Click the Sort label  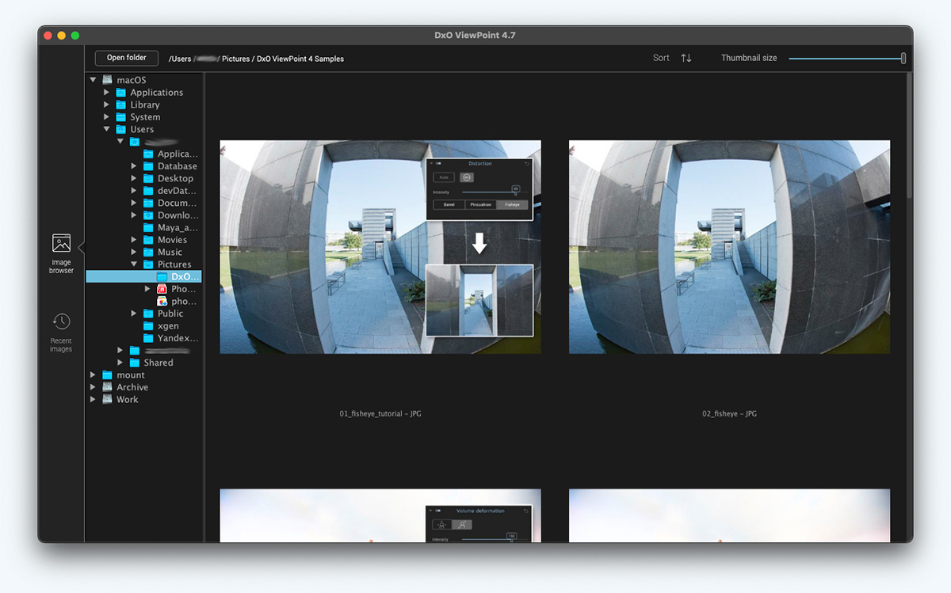[x=661, y=58]
